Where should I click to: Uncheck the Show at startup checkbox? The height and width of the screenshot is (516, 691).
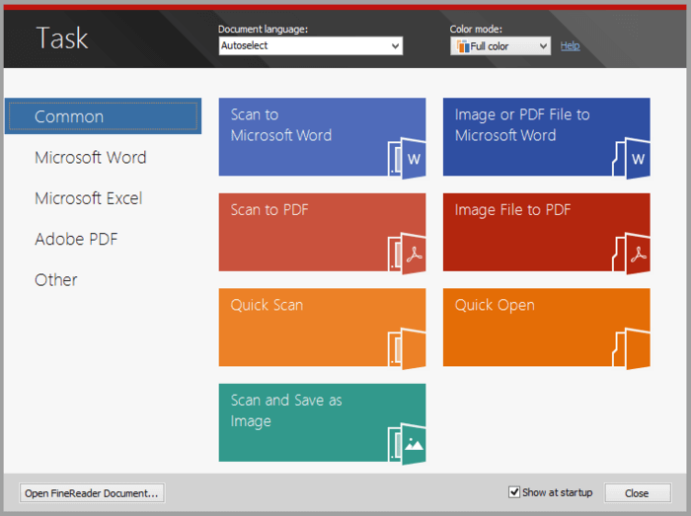coord(514,492)
